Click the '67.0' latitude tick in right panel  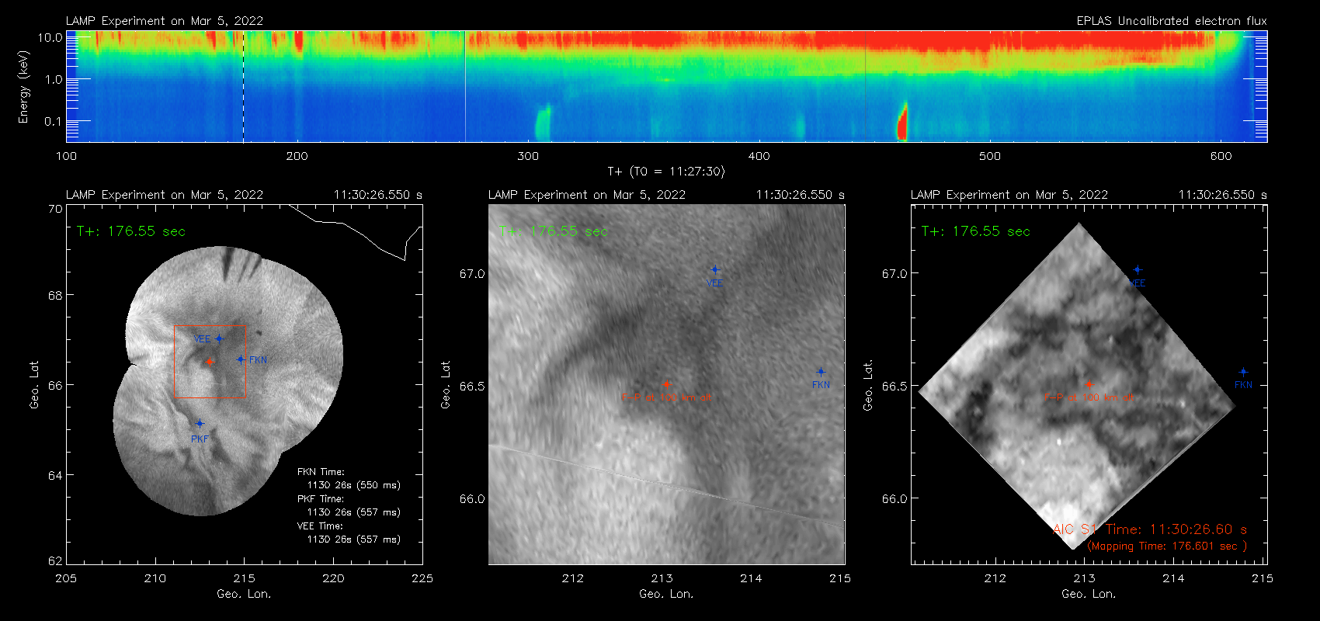point(894,274)
